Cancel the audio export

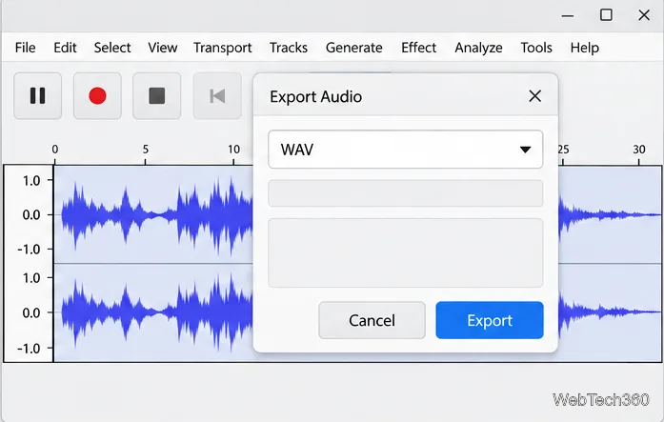(372, 320)
